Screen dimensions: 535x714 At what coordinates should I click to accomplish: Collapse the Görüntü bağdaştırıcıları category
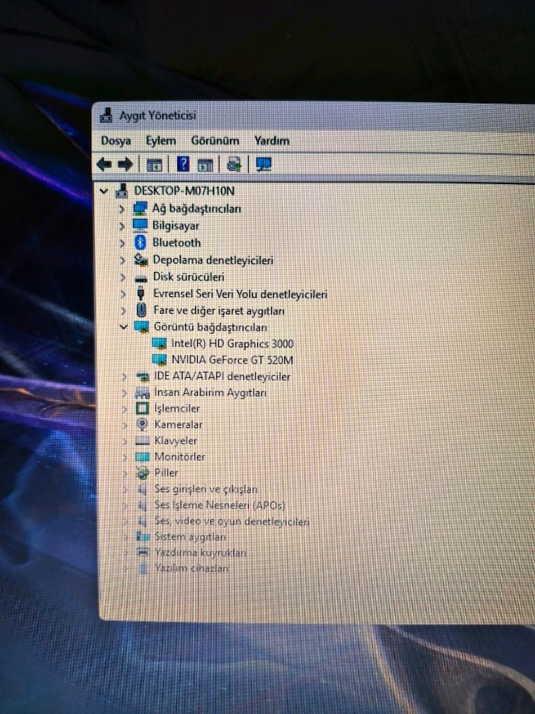123,327
